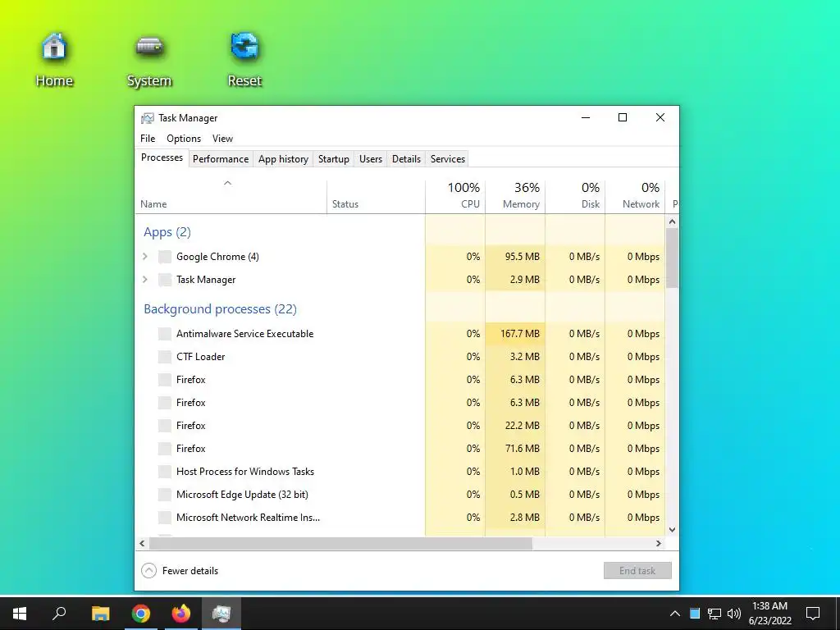
Task: Click the 167.7 MB memory cell
Action: tap(515, 334)
